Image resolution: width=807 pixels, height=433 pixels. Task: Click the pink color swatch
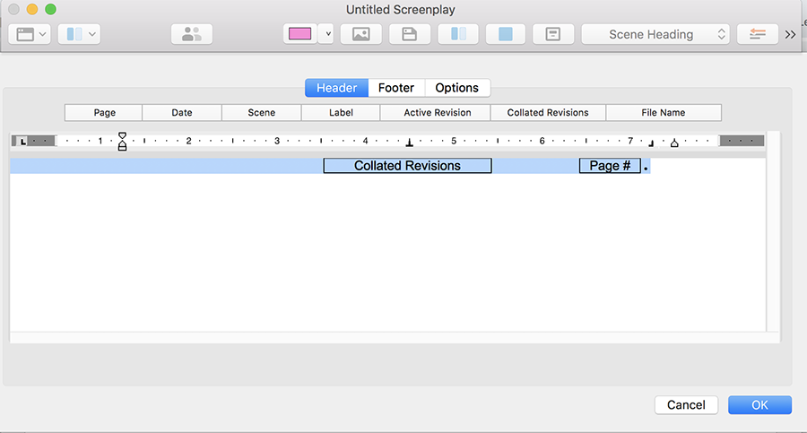point(299,34)
